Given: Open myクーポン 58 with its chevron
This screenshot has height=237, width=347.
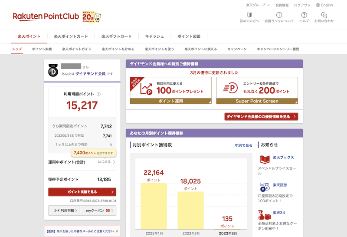Looking at the screenshot, I should (98, 211).
